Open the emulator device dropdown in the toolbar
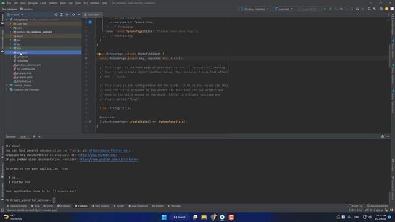The width and height of the screenshot is (395, 222). click(309, 9)
